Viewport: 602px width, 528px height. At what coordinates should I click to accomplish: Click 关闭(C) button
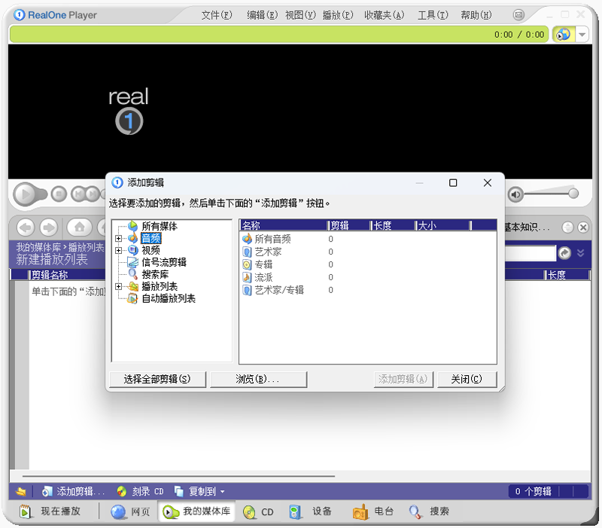click(x=467, y=380)
